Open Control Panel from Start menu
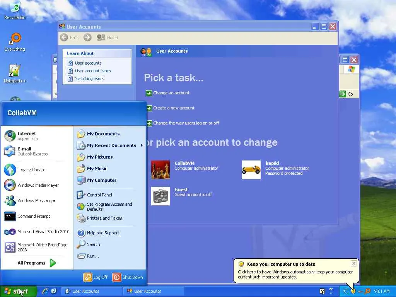This screenshot has width=396, height=297. [110, 195]
